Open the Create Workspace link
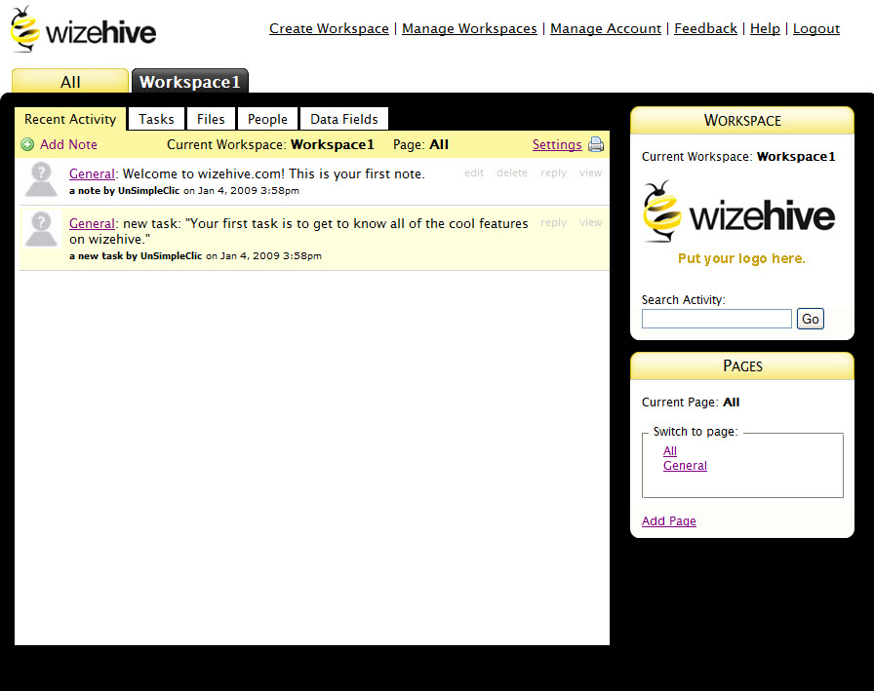Screen dimensions: 874x691 point(329,28)
